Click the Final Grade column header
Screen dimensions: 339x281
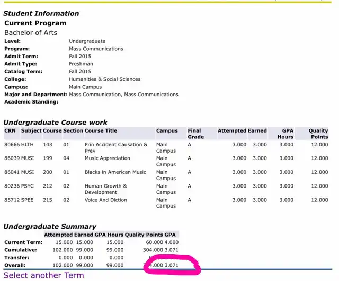coord(194,134)
